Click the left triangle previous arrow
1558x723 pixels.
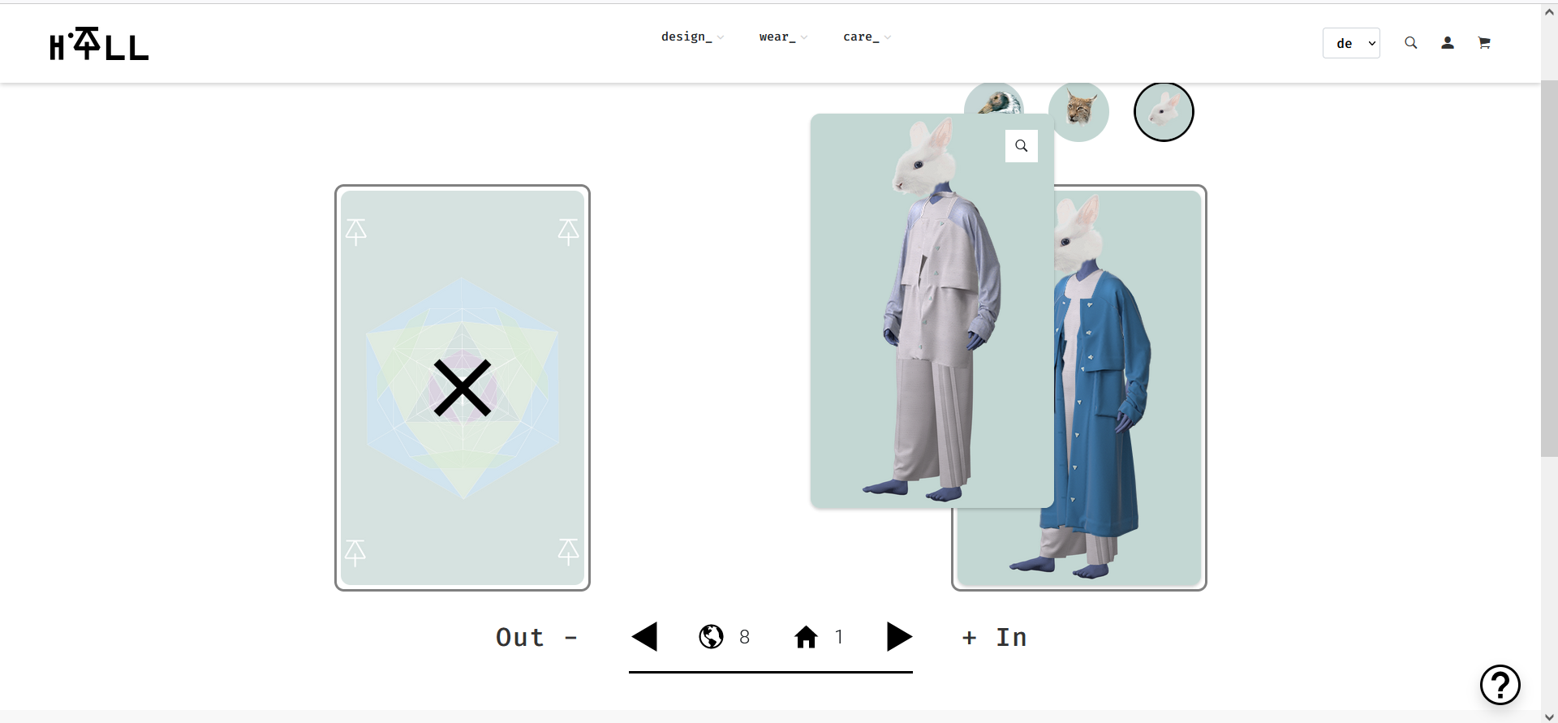pyautogui.click(x=645, y=637)
